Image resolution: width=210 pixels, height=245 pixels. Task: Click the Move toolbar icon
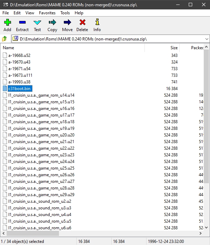pyautogui.click(x=67, y=22)
